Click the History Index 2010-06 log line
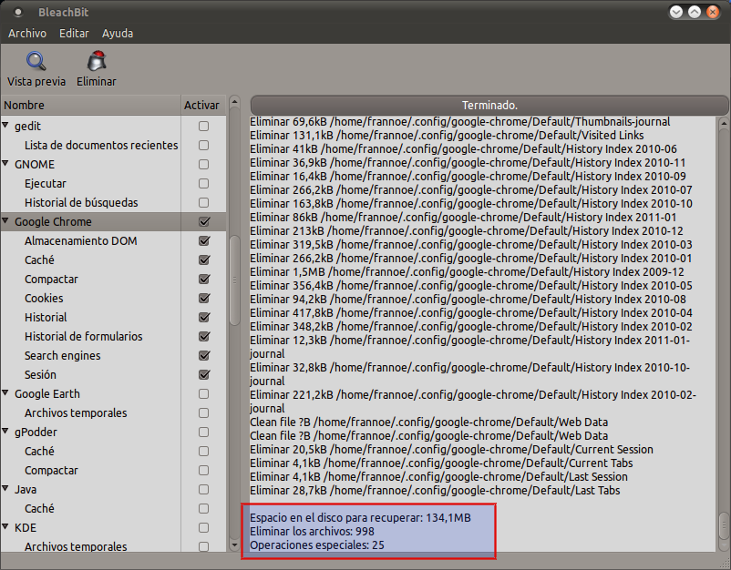The height and width of the screenshot is (570, 731). point(463,149)
